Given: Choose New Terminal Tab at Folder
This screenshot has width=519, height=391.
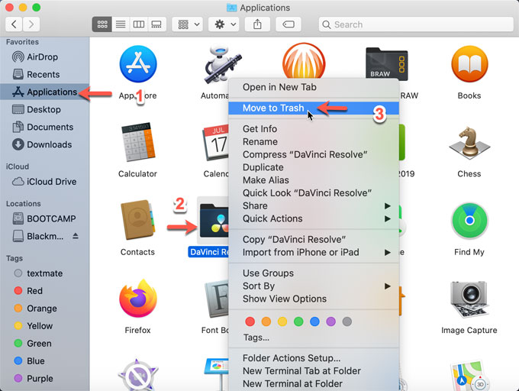Looking at the screenshot, I should (314, 371).
